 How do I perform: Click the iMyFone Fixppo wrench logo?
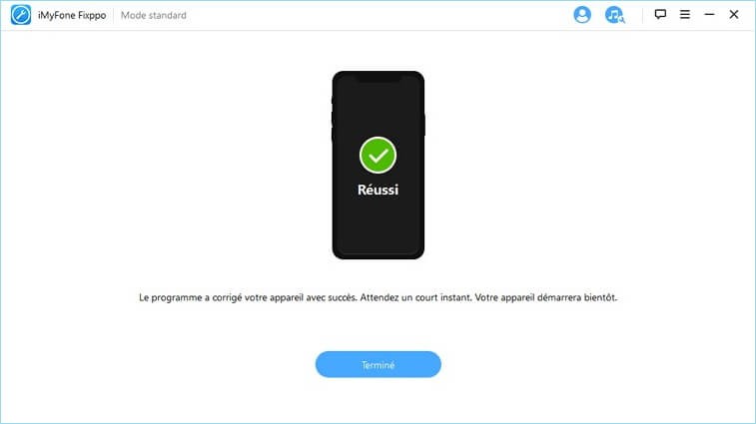pyautogui.click(x=21, y=15)
